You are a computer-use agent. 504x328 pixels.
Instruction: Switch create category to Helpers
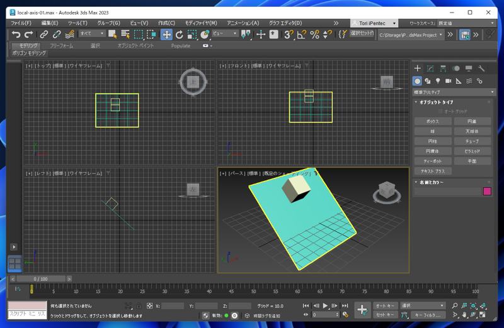pos(459,81)
